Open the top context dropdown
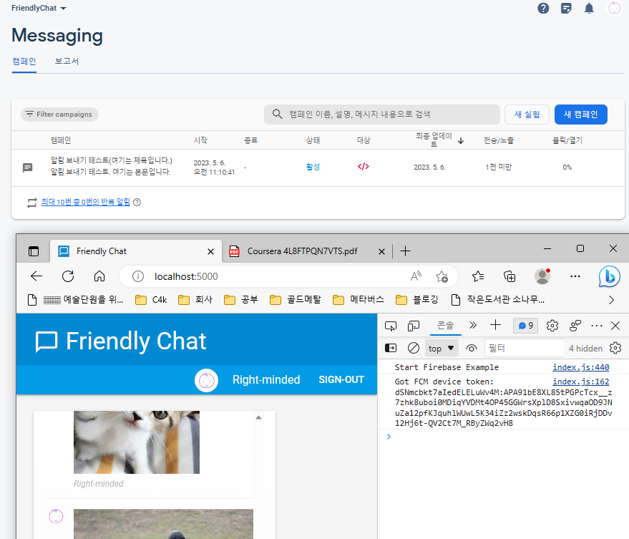 tap(442, 349)
